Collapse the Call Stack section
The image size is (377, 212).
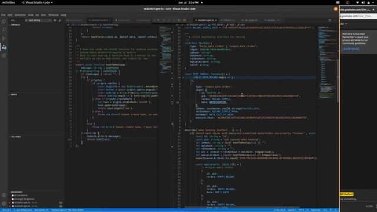[x=15, y=137]
